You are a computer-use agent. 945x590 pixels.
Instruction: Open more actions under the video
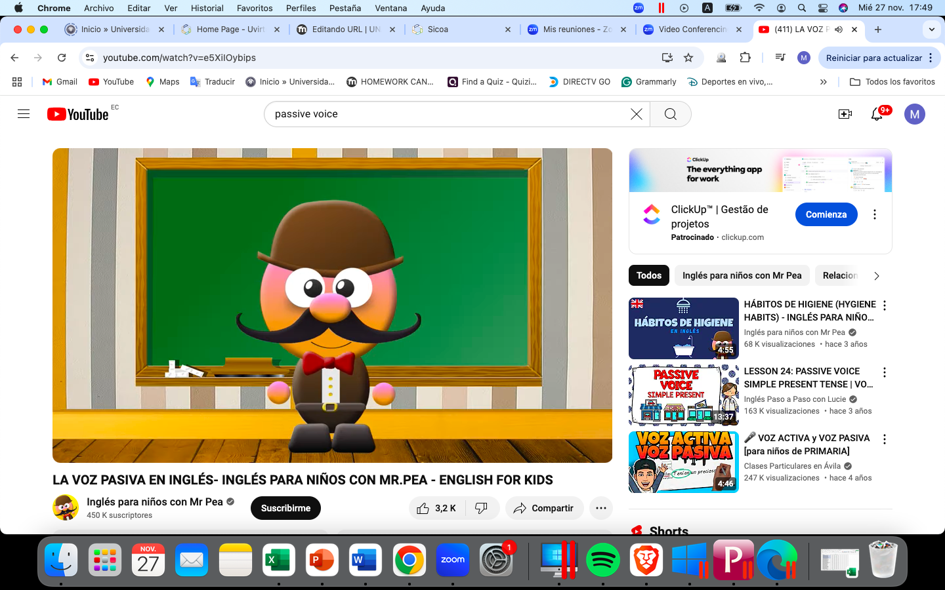(x=601, y=508)
